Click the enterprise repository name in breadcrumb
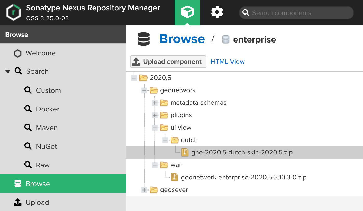The image size is (363, 211). pyautogui.click(x=254, y=40)
